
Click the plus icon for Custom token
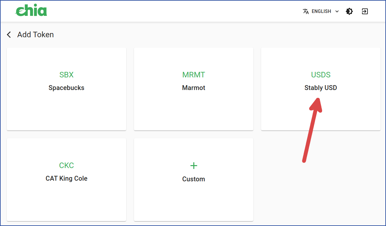194,165
